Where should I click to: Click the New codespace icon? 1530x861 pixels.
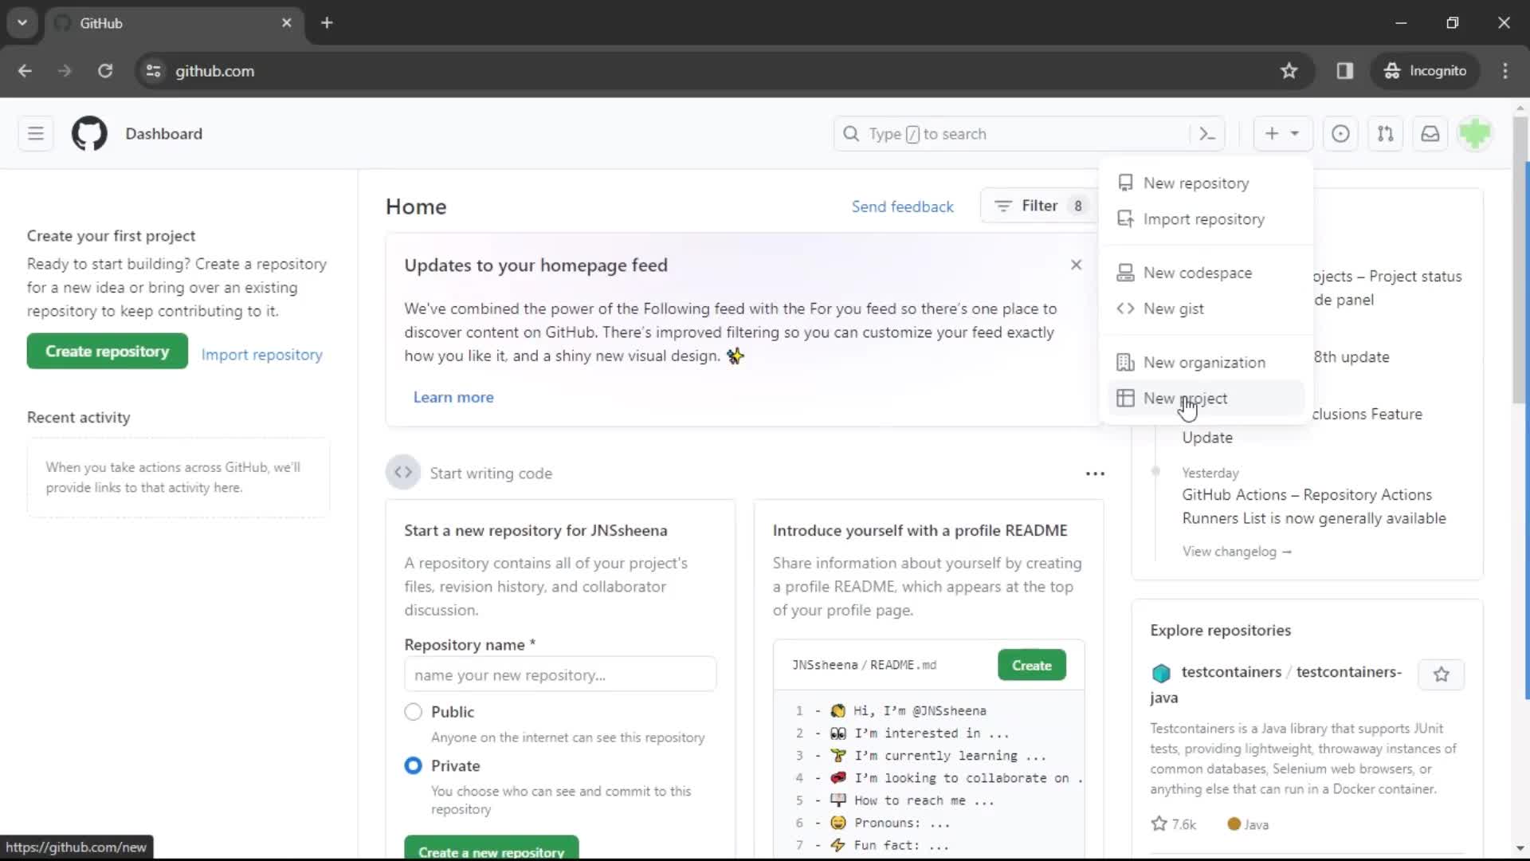point(1125,273)
